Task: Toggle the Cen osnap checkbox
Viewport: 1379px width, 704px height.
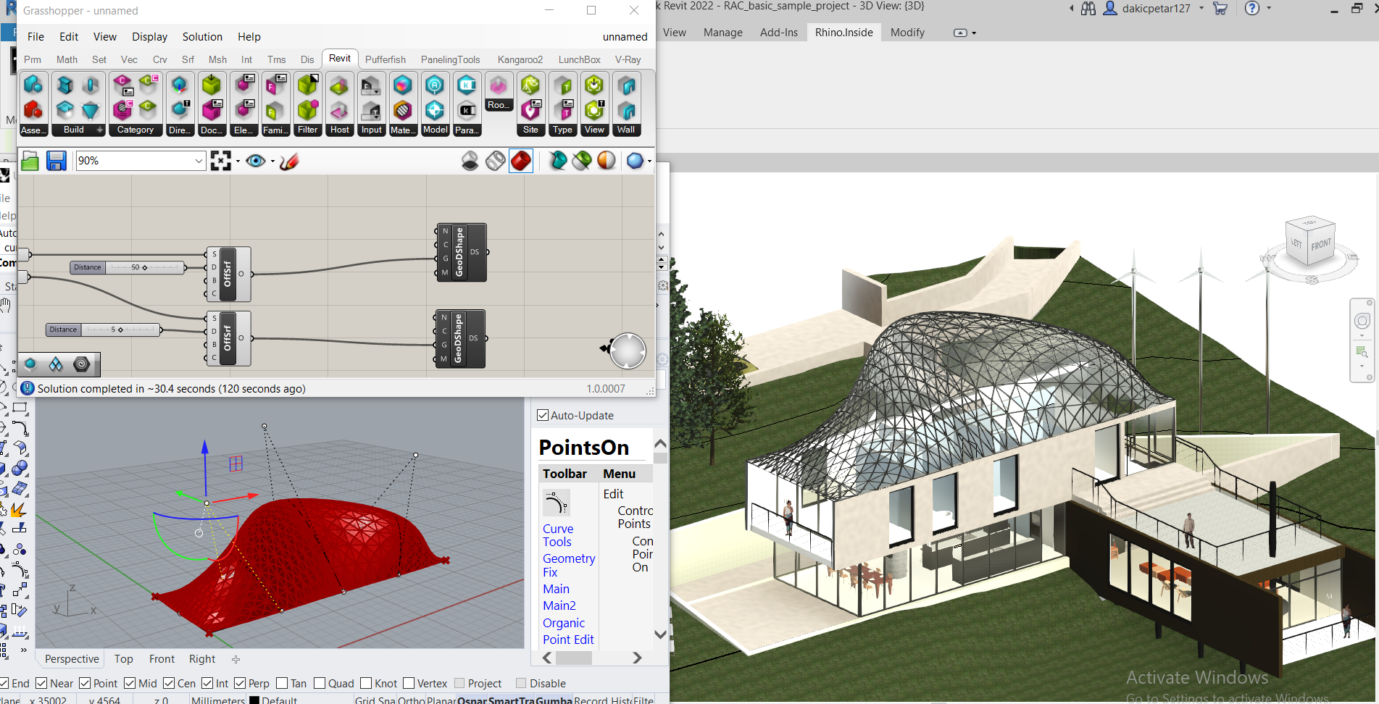Action: [169, 683]
